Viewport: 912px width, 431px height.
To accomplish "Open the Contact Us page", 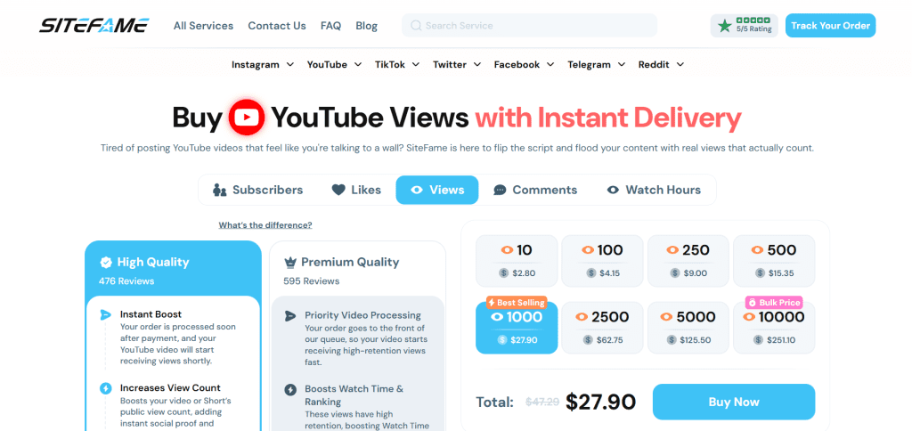I will (x=277, y=26).
